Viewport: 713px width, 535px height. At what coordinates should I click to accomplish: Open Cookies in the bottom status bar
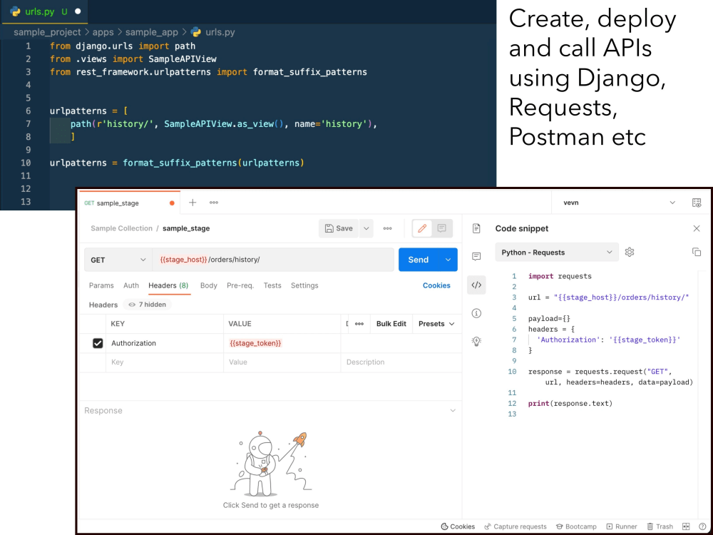tap(458, 526)
